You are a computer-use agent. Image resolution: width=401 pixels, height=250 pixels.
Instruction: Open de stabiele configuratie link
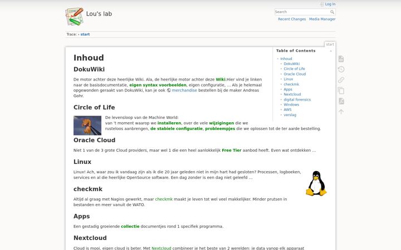177,128
